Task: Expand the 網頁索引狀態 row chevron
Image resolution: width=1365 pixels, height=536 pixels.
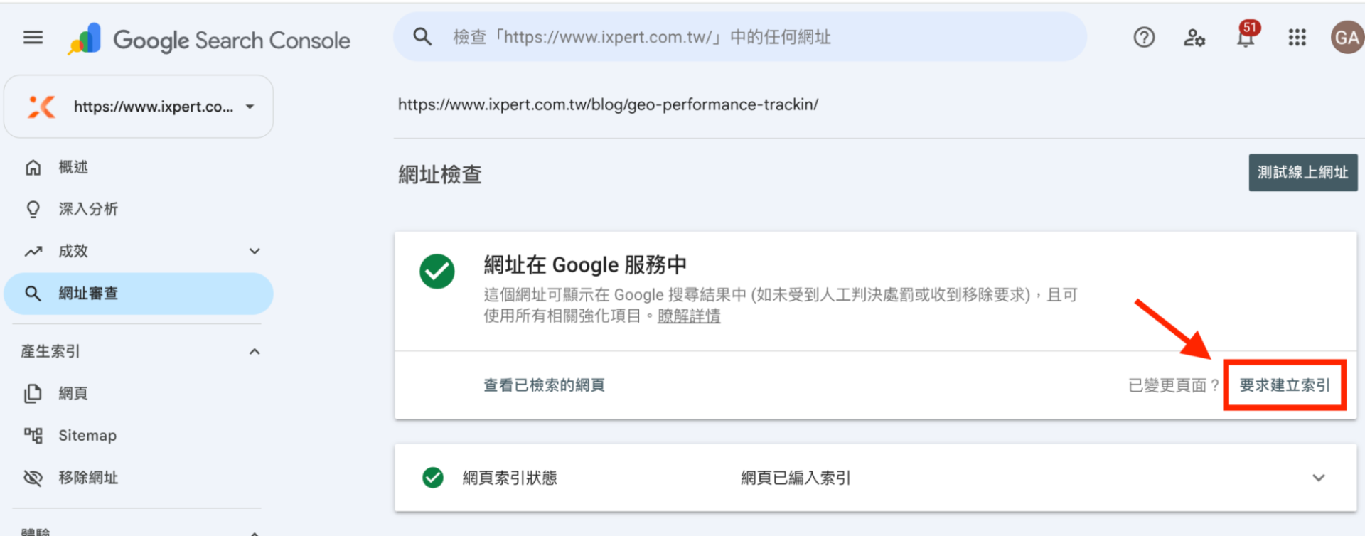Action: click(x=1319, y=478)
